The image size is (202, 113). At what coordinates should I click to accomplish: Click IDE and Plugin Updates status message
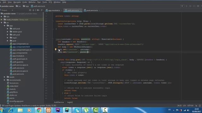(x=29, y=105)
